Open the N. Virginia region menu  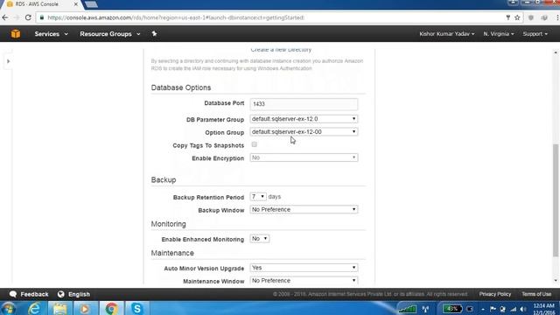coord(499,34)
